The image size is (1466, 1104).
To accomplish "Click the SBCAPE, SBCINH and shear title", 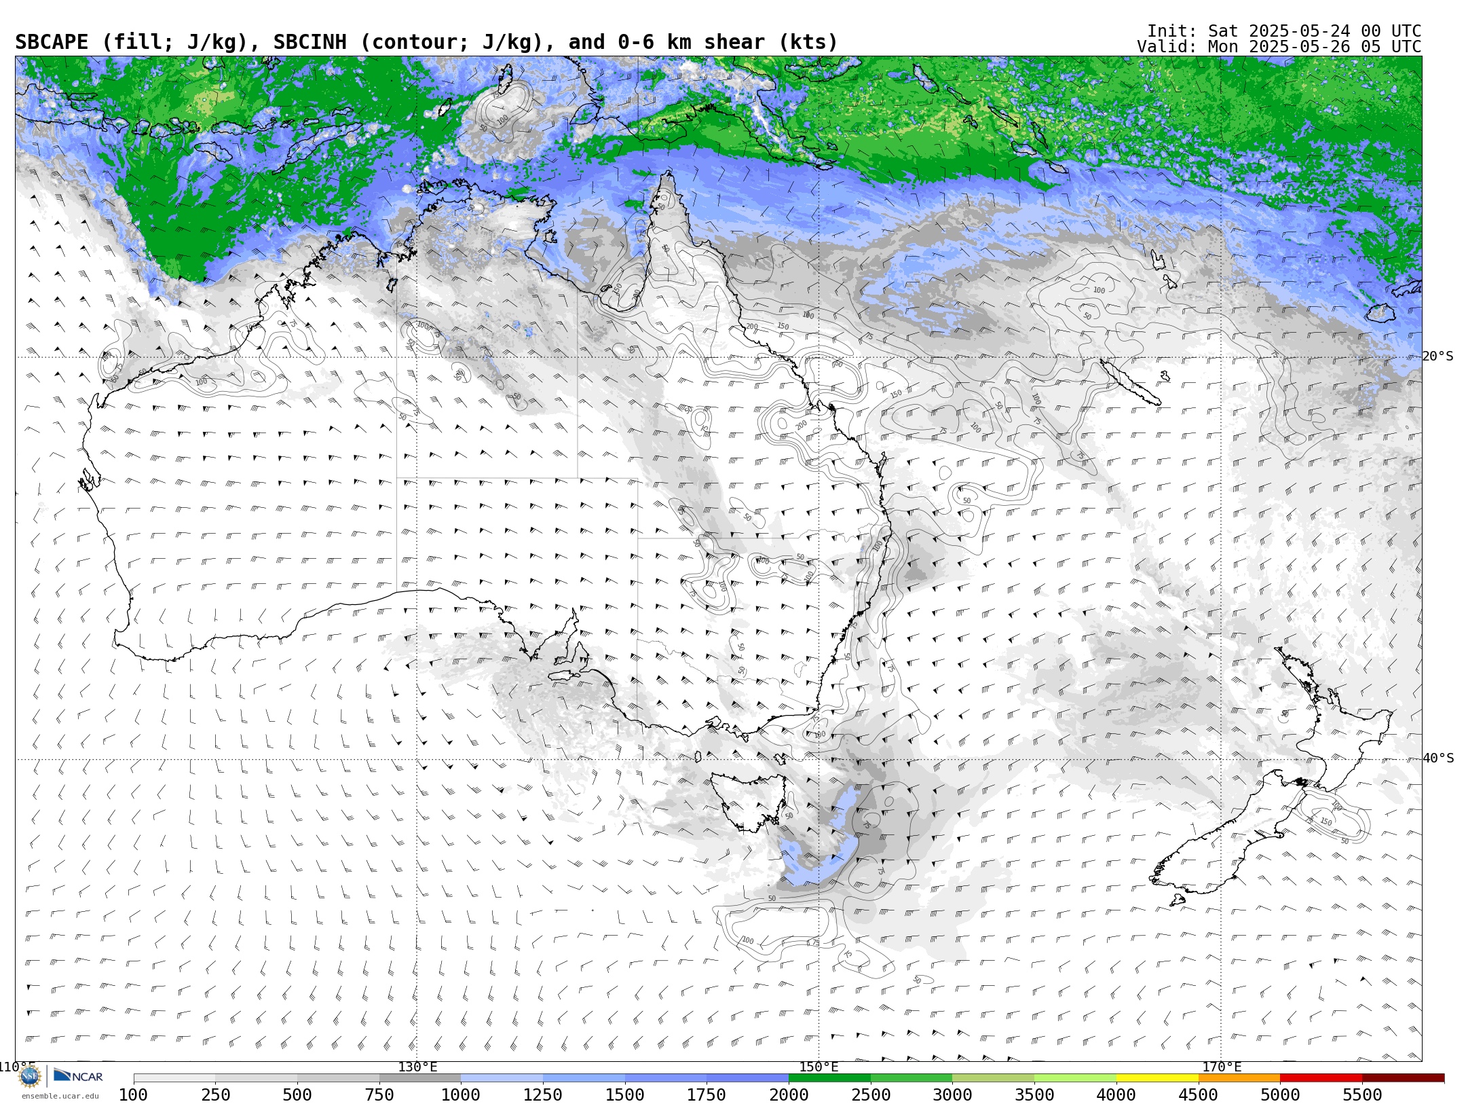I will [426, 42].
